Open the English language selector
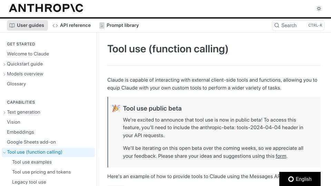Viewport: 331px width, 186px height. (x=300, y=179)
